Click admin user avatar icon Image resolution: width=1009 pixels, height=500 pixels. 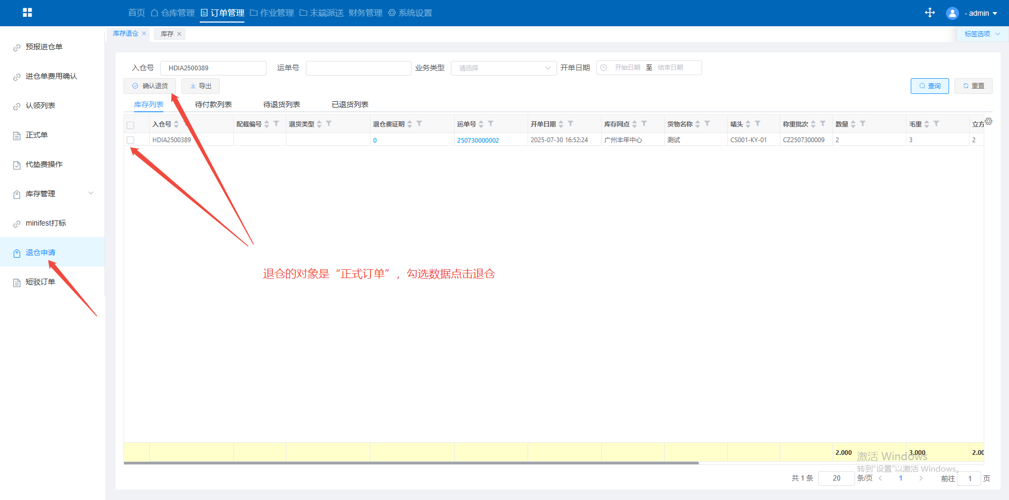(952, 13)
